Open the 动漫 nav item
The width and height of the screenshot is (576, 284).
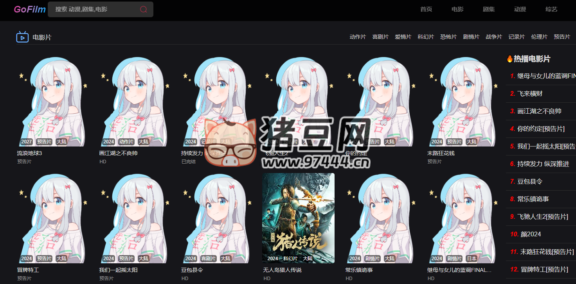(520, 9)
